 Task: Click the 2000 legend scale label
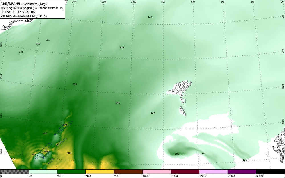click(231, 176)
